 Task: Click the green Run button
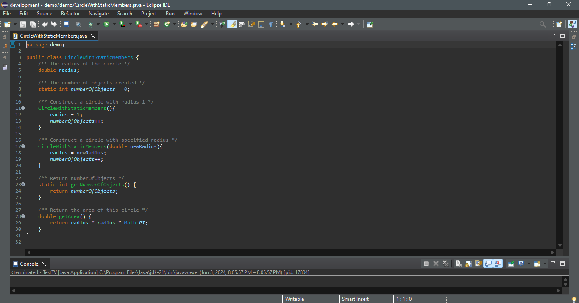point(106,24)
